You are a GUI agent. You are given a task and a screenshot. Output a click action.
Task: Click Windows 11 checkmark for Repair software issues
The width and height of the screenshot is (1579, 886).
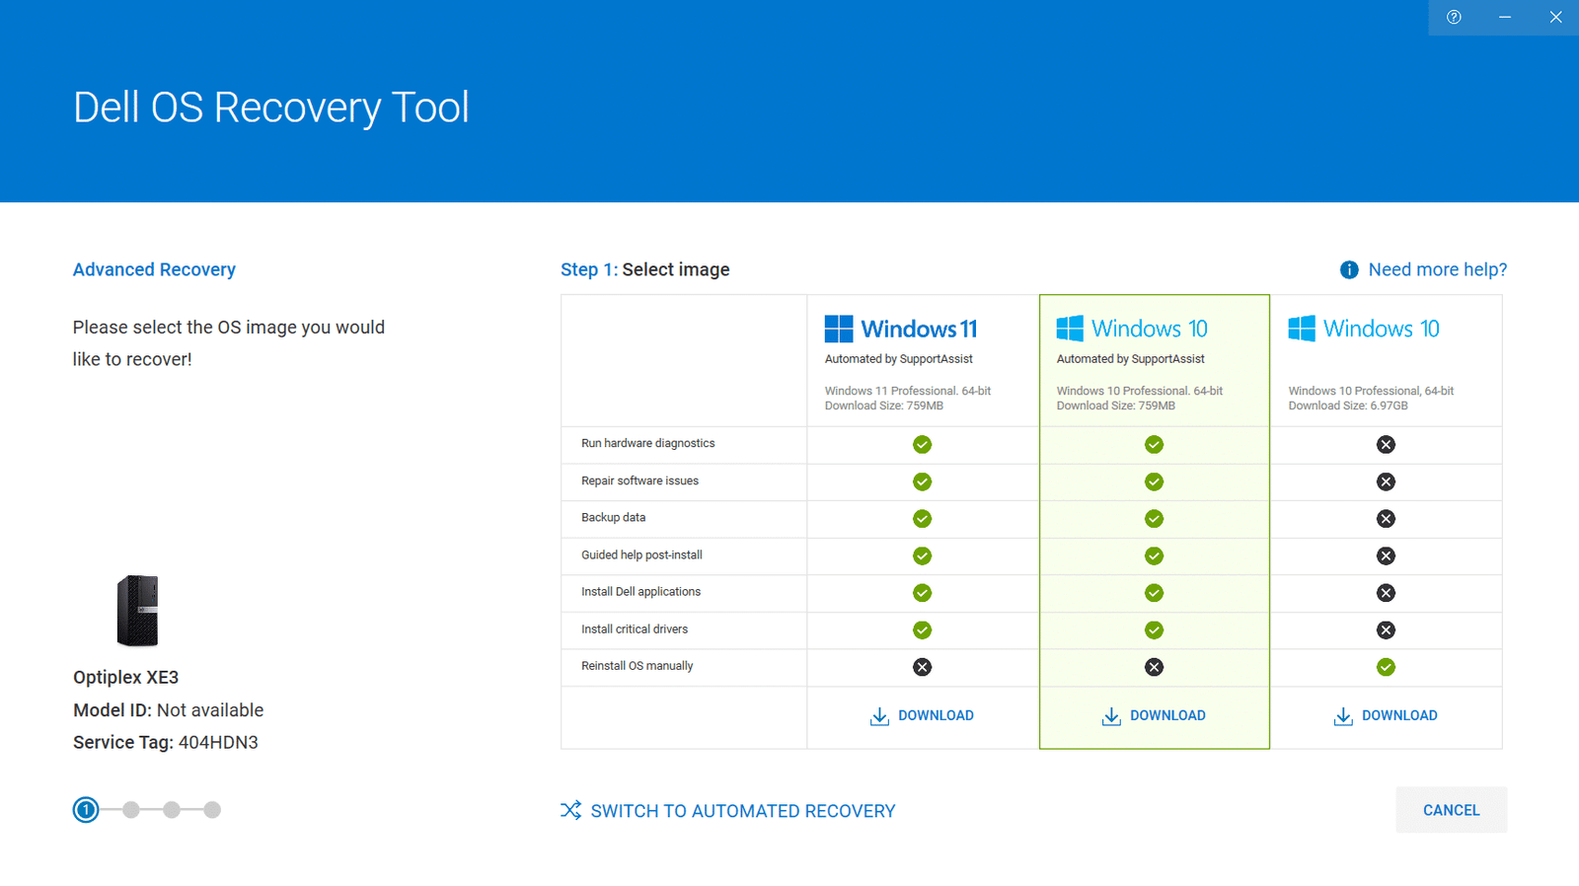pyautogui.click(x=922, y=481)
